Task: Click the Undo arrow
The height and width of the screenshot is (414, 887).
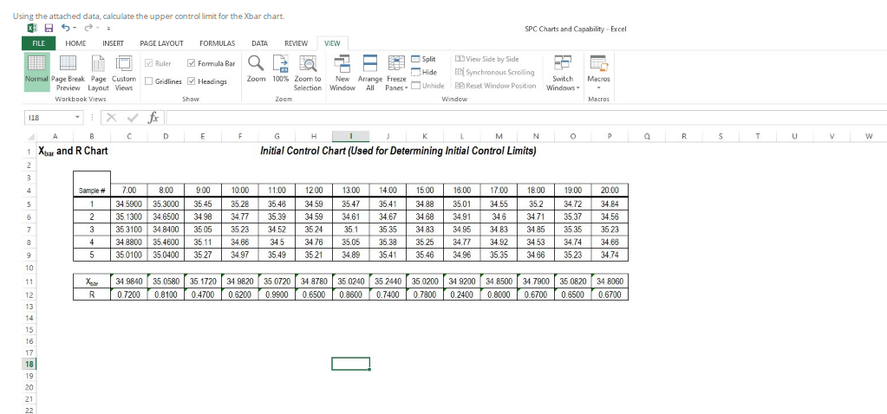Action: (x=65, y=28)
